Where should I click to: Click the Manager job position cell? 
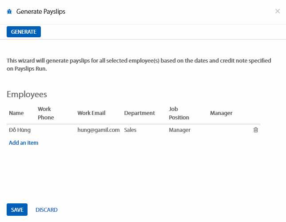pos(179,130)
